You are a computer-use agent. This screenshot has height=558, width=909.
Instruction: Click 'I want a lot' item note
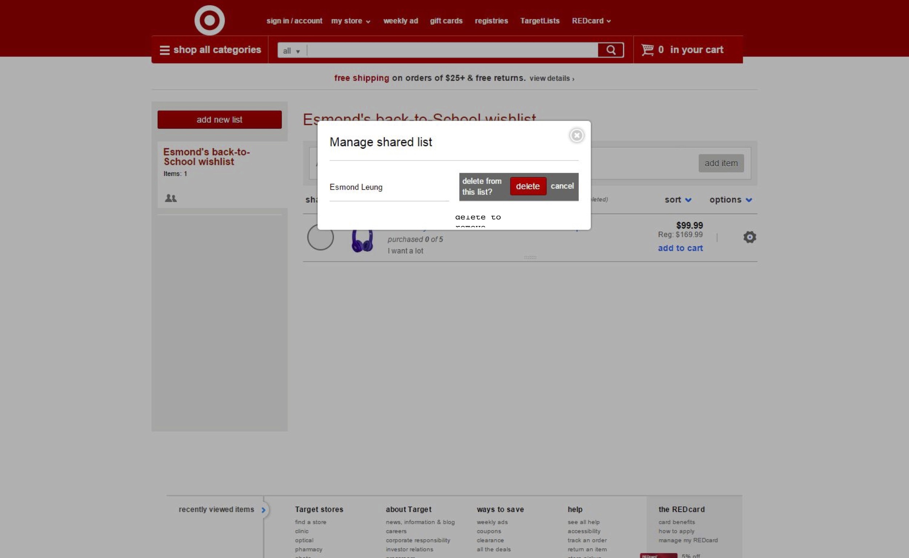405,251
